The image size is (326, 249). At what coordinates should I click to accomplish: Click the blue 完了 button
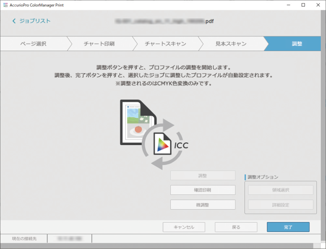tap(288, 227)
